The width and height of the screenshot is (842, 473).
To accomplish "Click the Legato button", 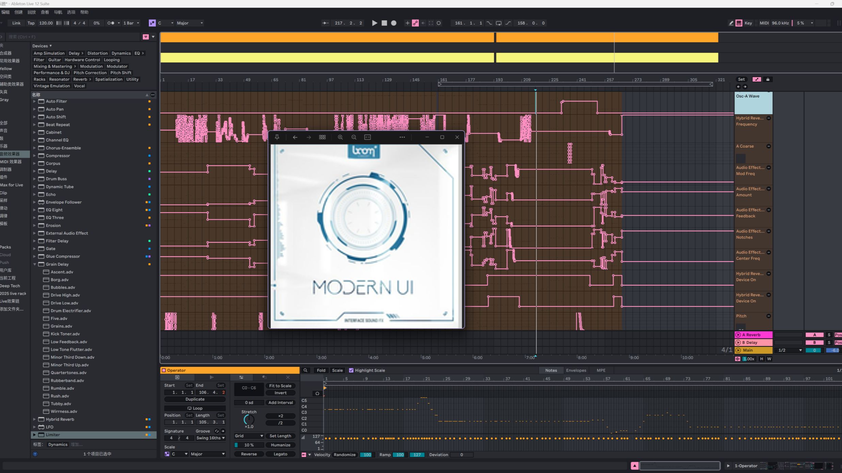I will 280,454.
